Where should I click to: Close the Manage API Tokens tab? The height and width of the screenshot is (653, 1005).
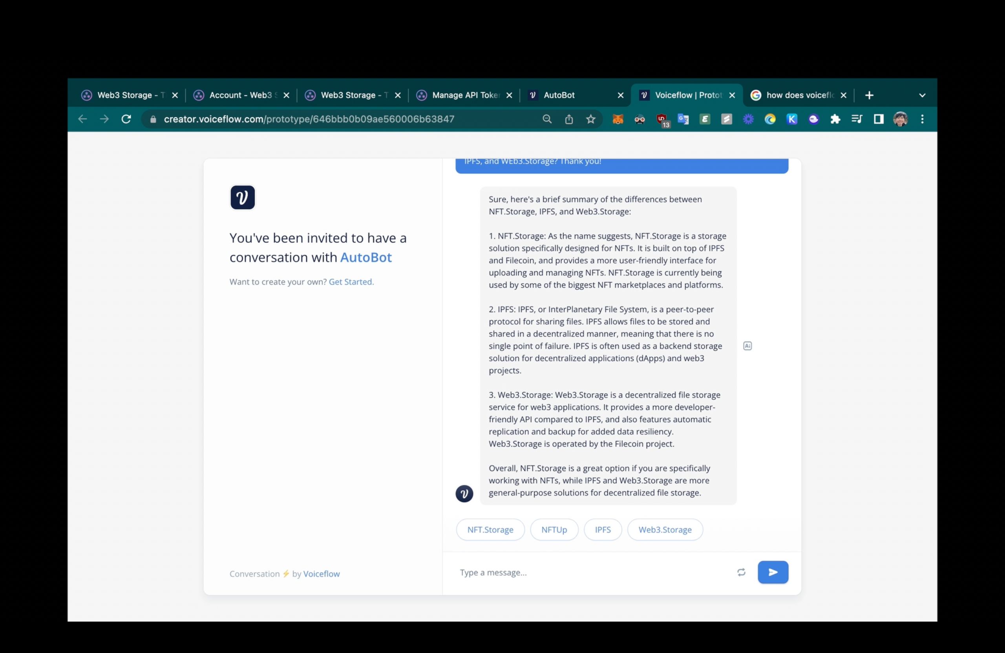click(509, 95)
